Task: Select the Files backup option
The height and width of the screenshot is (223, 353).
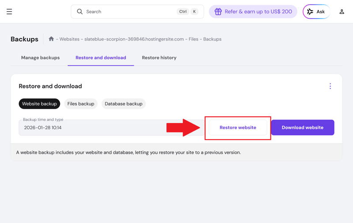Action: pos(81,104)
